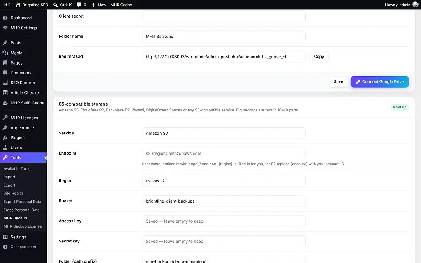Click Media icon in sidebar
Image resolution: width=421 pixels, height=263 pixels.
pyautogui.click(x=5, y=53)
